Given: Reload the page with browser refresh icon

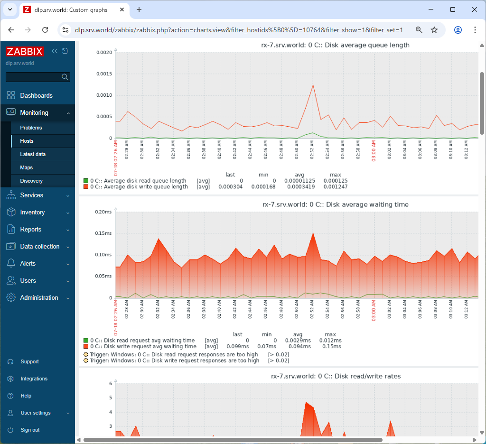Looking at the screenshot, I should [45, 30].
